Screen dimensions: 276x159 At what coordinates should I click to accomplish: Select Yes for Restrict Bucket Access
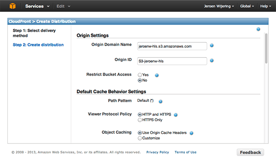140,75
